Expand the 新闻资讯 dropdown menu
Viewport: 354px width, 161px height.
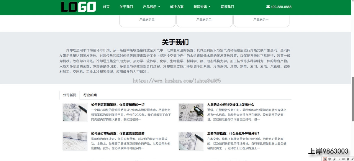tap(202, 7)
